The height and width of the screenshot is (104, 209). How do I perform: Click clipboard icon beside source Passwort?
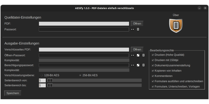tap(138, 29)
